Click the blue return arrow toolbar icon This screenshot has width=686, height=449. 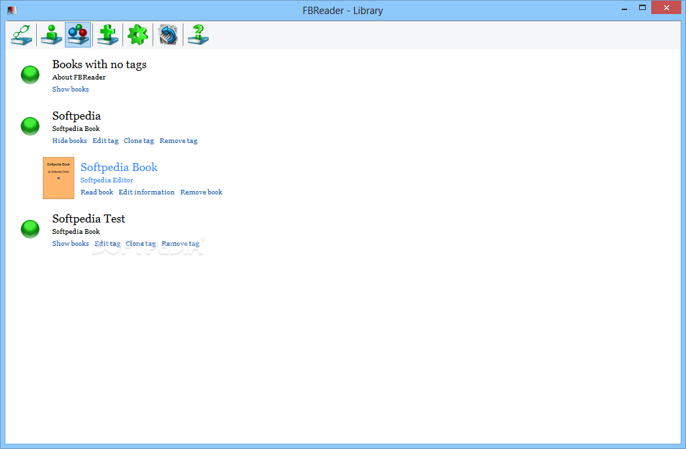pyautogui.click(x=168, y=35)
